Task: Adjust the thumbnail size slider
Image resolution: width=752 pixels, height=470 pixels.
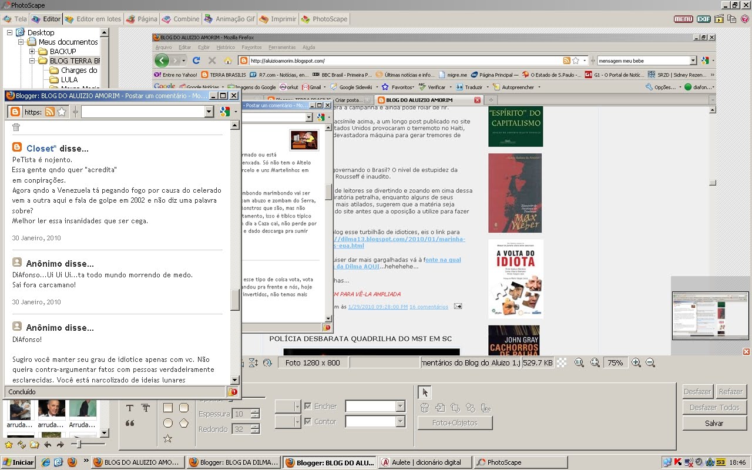Action: 79,444
